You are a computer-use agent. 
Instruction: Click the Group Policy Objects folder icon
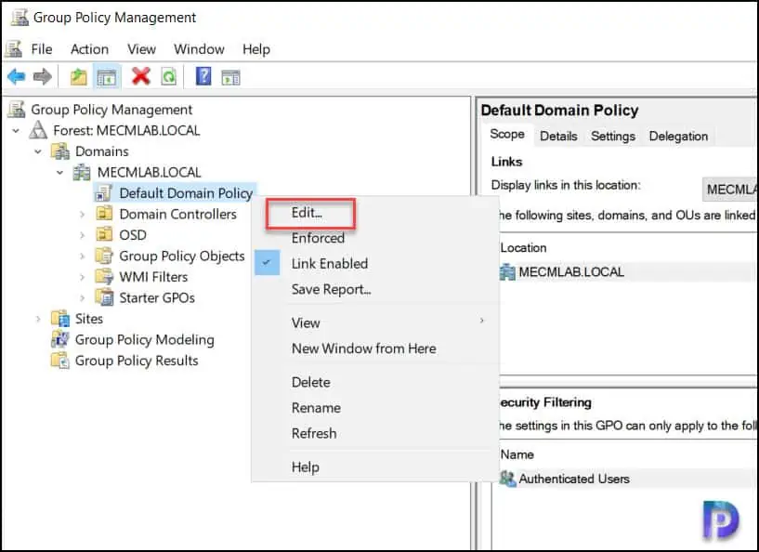pos(104,256)
